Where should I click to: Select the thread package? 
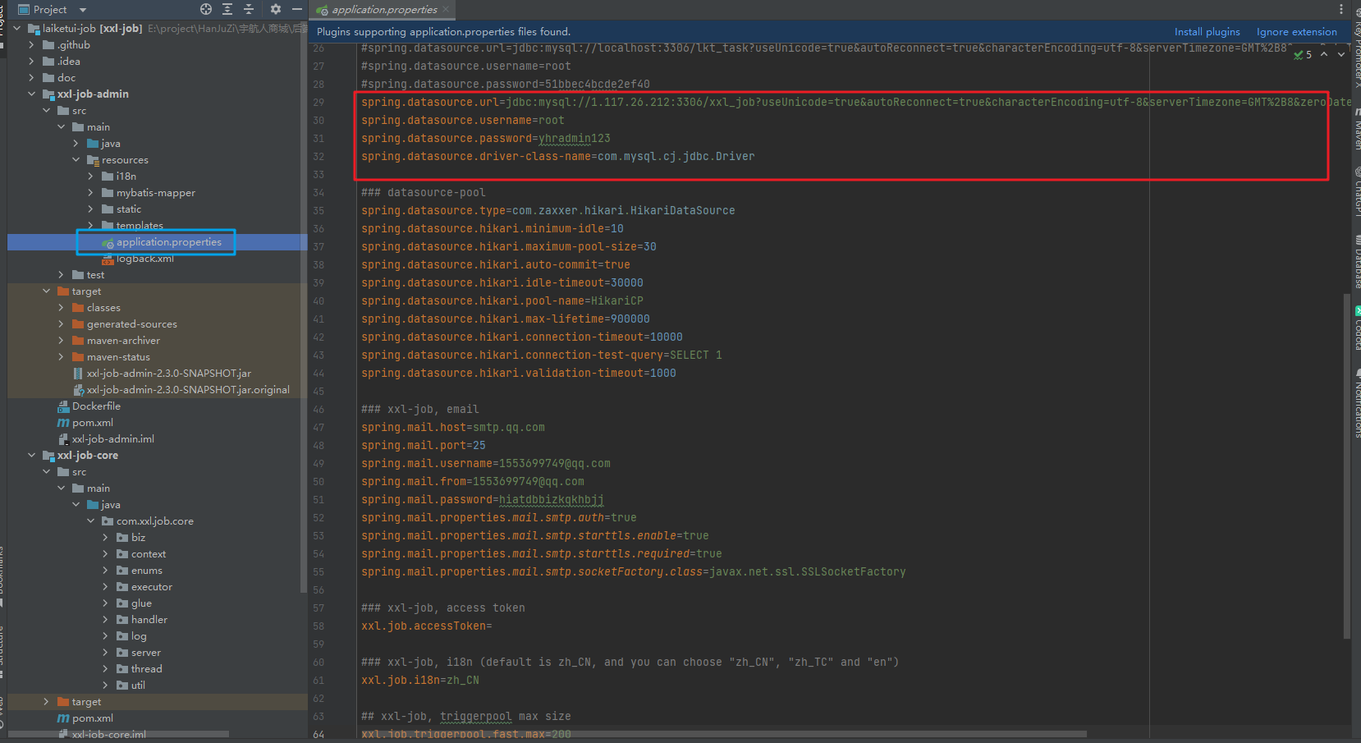pos(146,669)
